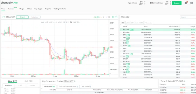This screenshot has height=94, width=196.
Task: Open the Futures tab
Action: coord(11,9)
